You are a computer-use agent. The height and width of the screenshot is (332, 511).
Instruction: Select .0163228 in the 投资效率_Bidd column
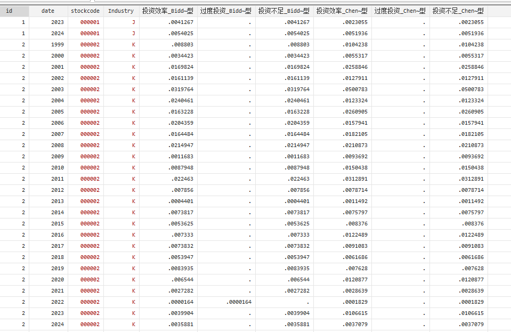168,112
